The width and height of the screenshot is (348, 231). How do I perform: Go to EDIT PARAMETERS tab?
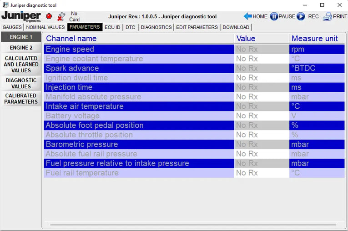197,27
